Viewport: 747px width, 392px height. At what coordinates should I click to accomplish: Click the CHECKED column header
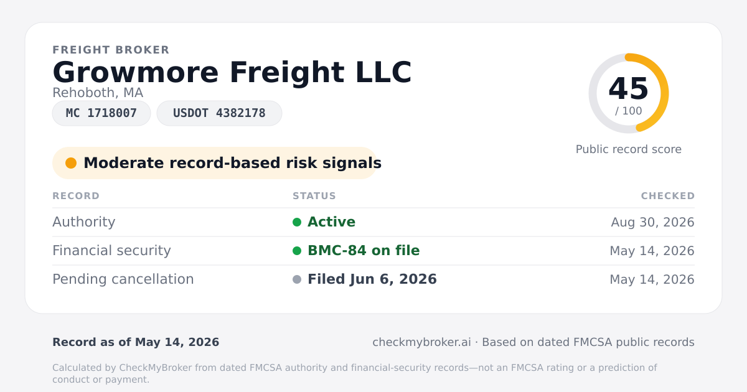pos(668,196)
